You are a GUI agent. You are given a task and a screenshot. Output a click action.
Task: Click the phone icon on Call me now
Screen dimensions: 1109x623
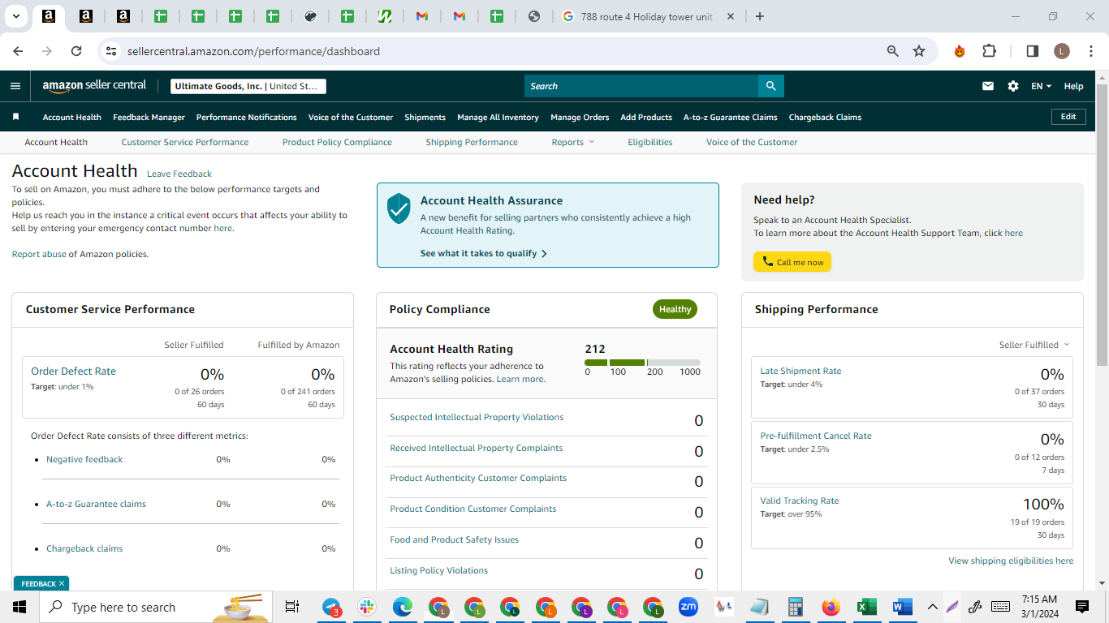click(767, 262)
